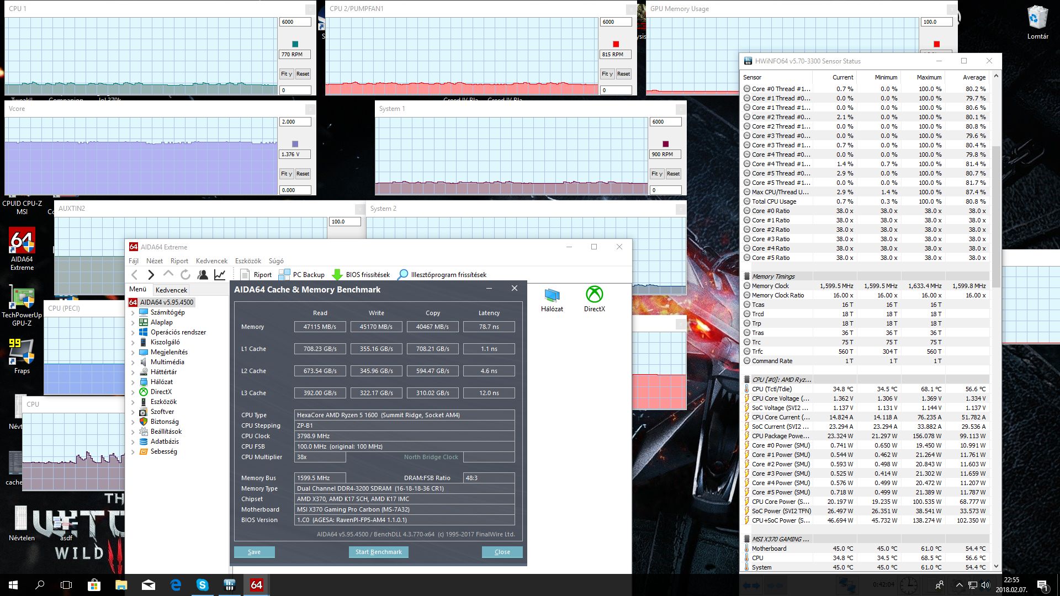The width and height of the screenshot is (1060, 596).
Task: Show hidden system tray icons
Action: tap(959, 585)
